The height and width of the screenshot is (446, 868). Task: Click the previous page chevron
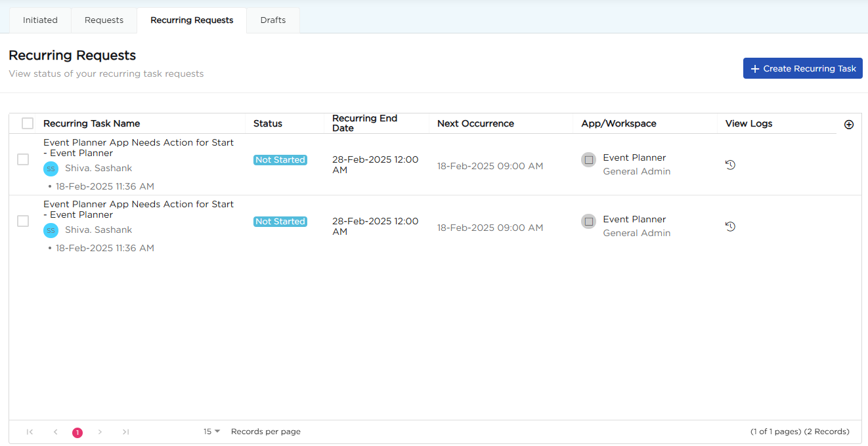(x=55, y=432)
